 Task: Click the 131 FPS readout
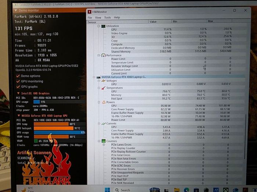[x=23, y=29]
